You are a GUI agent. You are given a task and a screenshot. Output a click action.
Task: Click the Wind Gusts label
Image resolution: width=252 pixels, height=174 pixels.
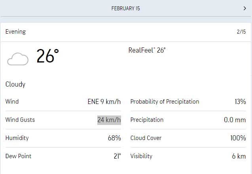20,120
